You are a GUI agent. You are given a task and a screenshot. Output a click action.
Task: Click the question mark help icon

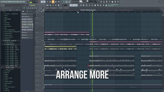(x=109, y=2)
